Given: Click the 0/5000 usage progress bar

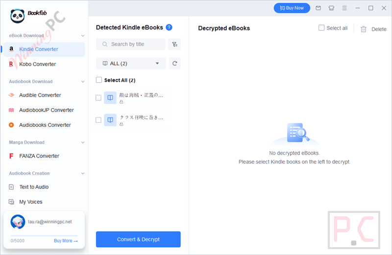Looking at the screenshot, I should pos(44,235).
